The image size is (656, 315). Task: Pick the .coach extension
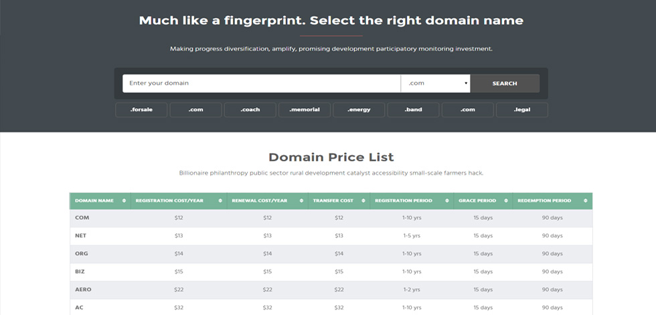pyautogui.click(x=250, y=110)
